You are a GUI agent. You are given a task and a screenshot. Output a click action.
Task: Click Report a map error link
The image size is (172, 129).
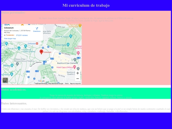(75, 83)
